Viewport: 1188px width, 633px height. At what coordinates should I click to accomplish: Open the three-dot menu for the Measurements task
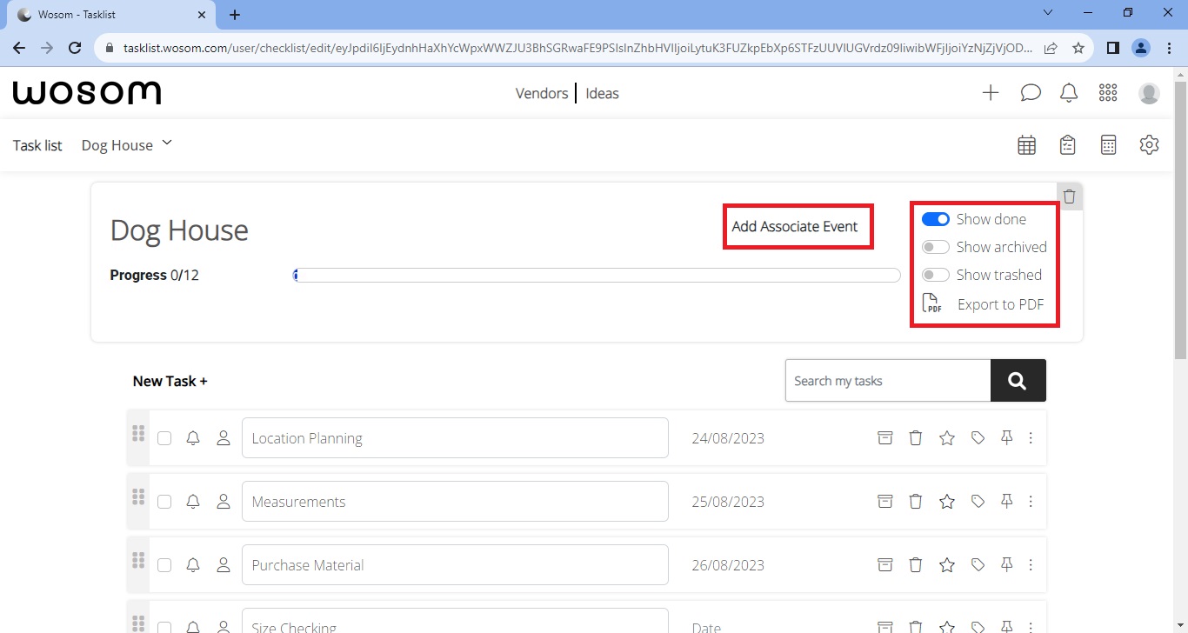coord(1031,501)
